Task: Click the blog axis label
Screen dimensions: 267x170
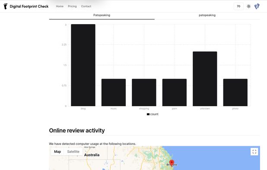Action: (x=83, y=108)
